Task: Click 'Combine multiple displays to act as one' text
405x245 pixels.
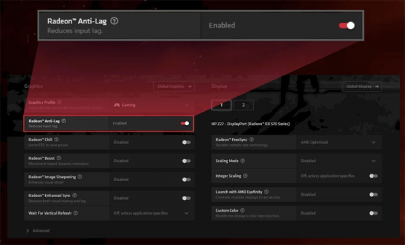Action: pyautogui.click(x=248, y=197)
